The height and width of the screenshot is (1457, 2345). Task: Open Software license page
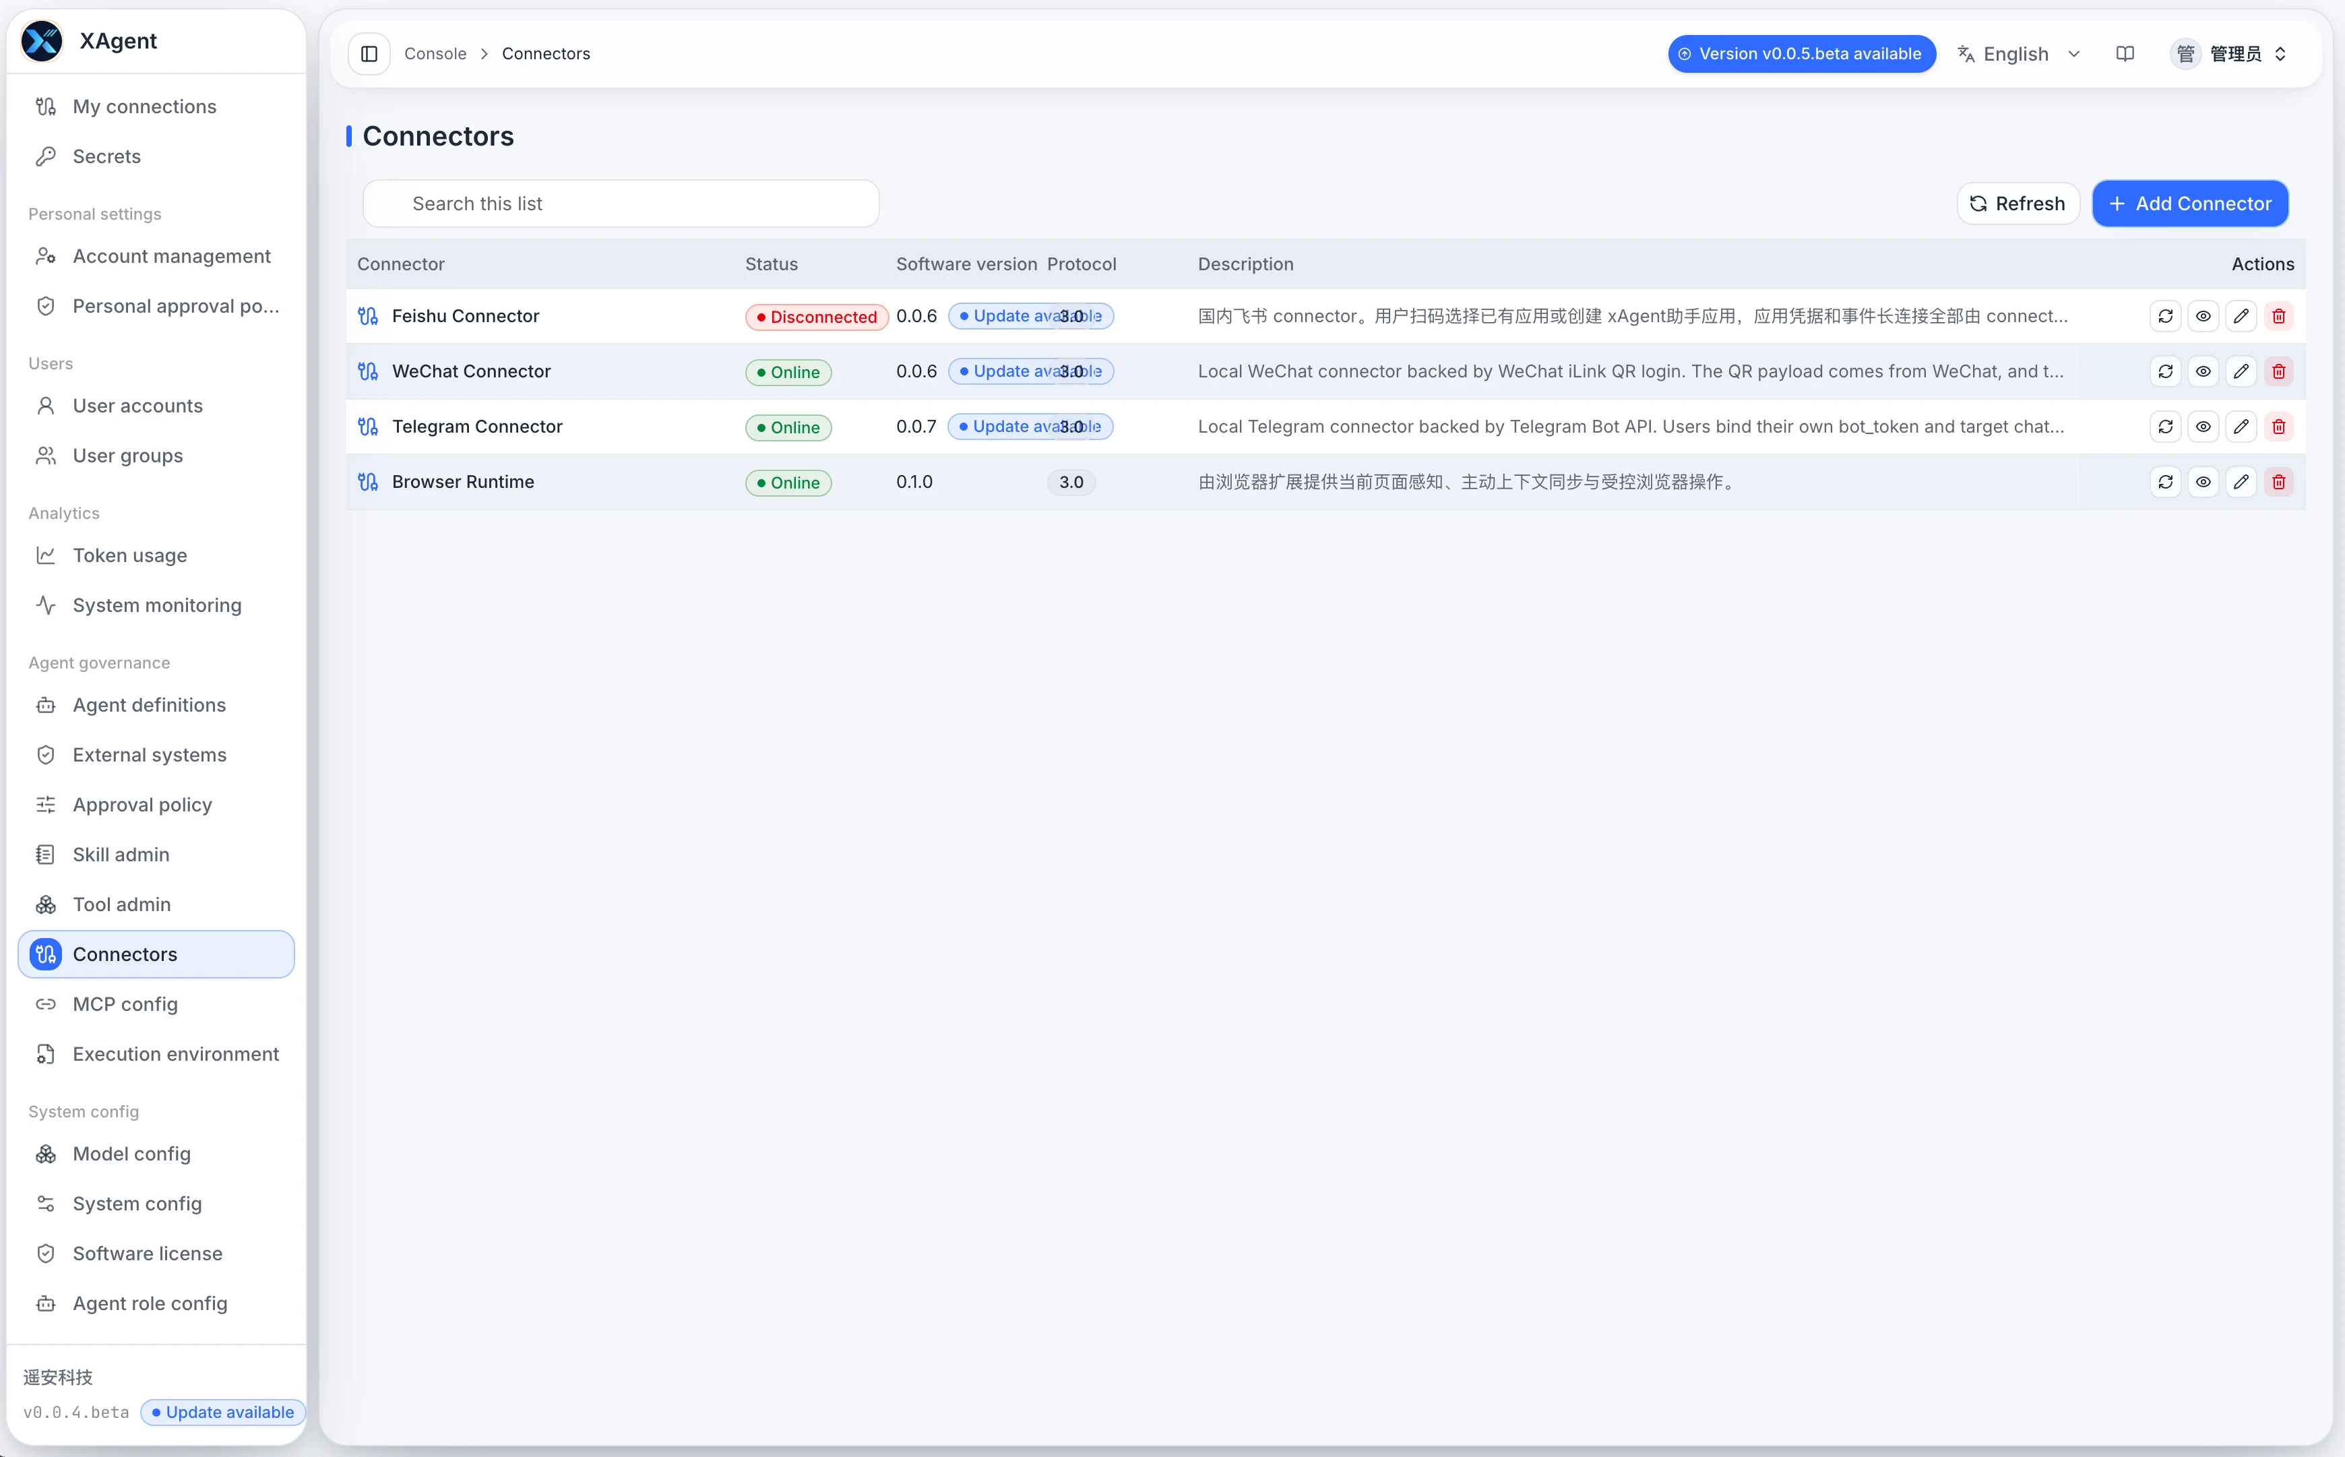(156, 1253)
